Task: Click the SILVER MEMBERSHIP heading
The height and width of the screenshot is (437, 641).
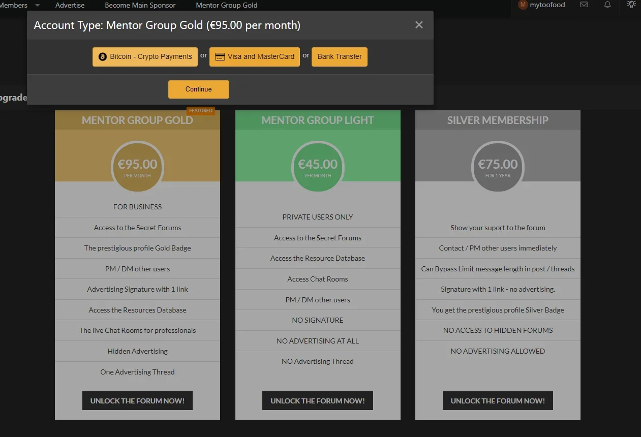Action: 498,120
